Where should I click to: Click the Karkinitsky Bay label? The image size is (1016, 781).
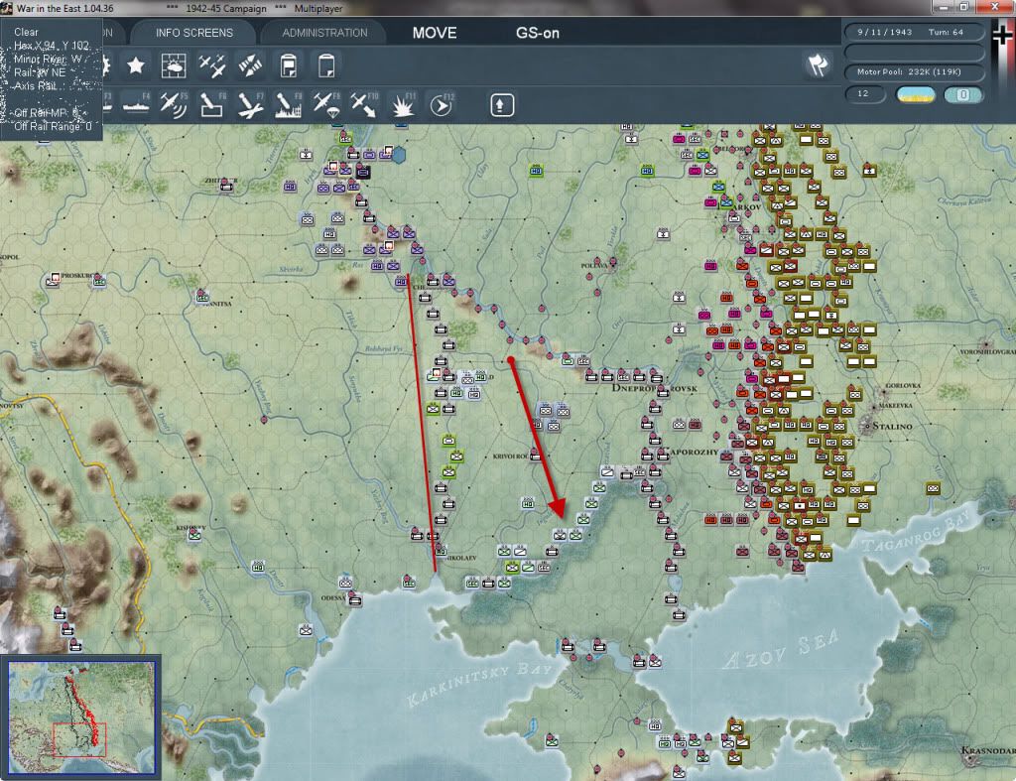(479, 685)
